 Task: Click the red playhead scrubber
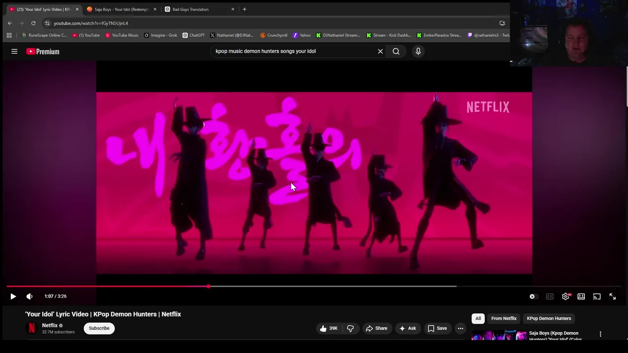(209, 286)
